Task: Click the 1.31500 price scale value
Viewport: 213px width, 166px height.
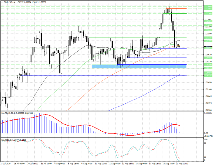Action: (208, 34)
